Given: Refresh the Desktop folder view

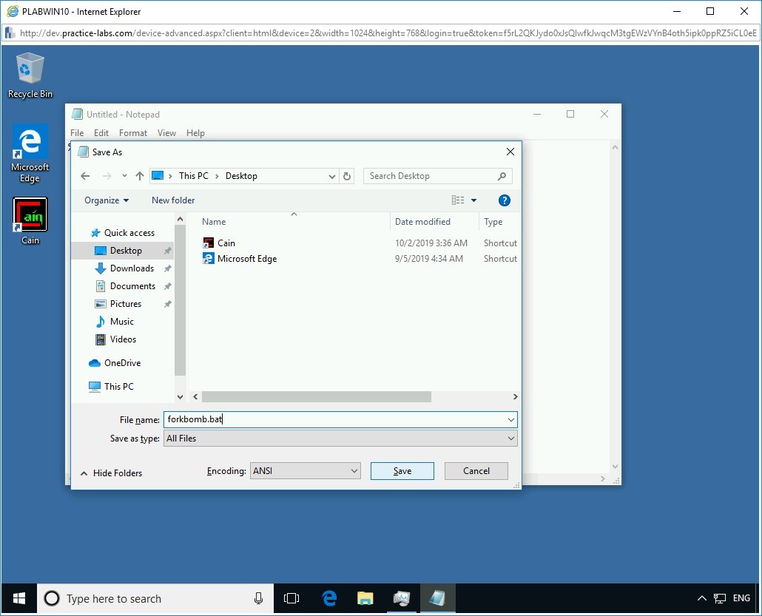Looking at the screenshot, I should coord(347,176).
